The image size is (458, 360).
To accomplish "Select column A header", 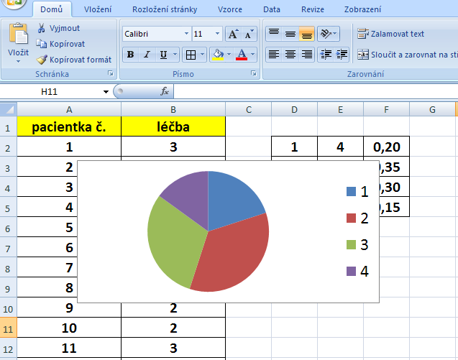I will coord(69,109).
